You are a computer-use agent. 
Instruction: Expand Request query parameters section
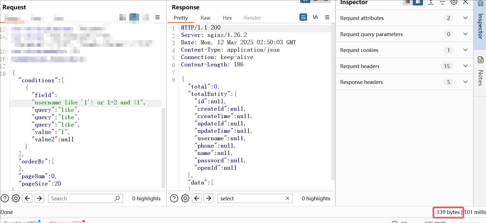[x=404, y=34]
